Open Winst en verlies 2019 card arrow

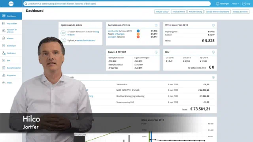[x=213, y=25]
